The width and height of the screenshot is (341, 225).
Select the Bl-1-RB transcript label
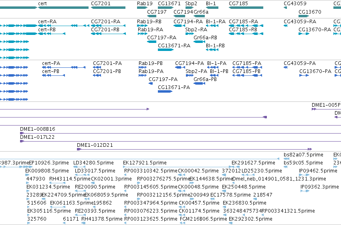(x=215, y=45)
